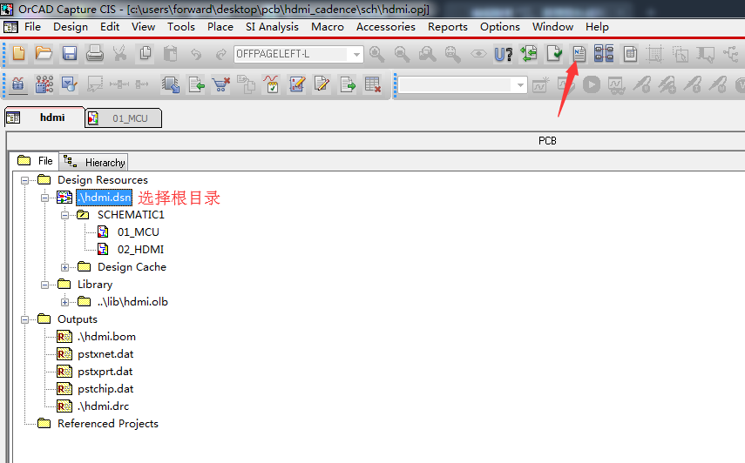745x463 pixels.
Task: Open the File menu
Action: (32, 27)
